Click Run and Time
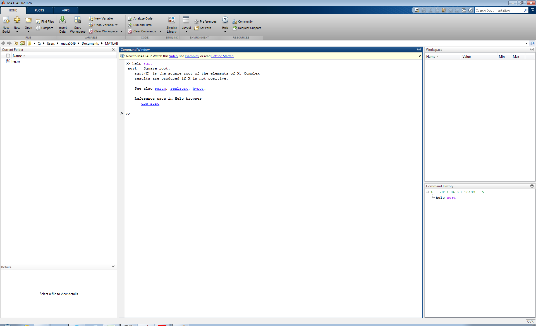The image size is (536, 326). point(140,25)
